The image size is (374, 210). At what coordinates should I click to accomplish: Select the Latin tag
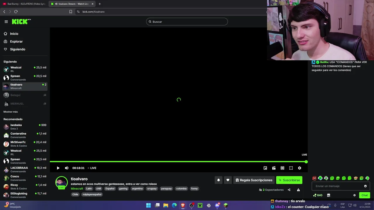[89, 189]
